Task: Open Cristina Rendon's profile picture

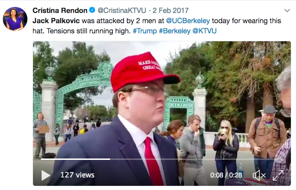Action: point(15,19)
